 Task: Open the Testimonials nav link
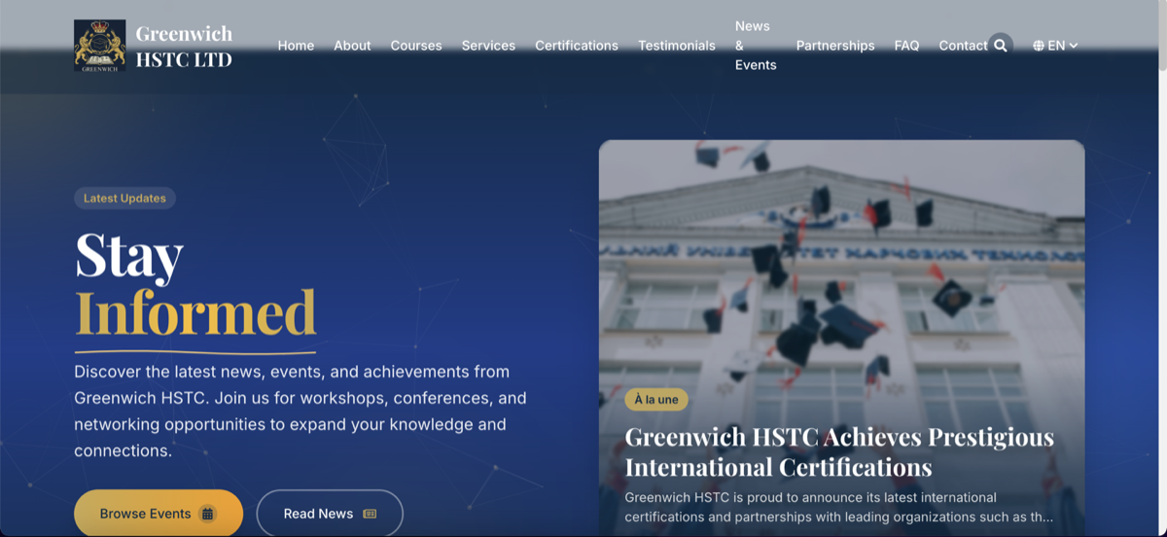pyautogui.click(x=677, y=46)
